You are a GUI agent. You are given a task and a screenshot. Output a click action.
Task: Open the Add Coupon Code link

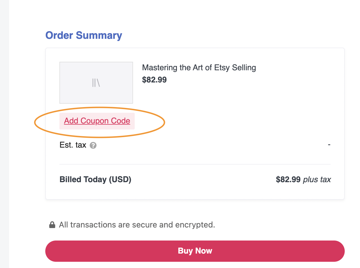point(97,121)
